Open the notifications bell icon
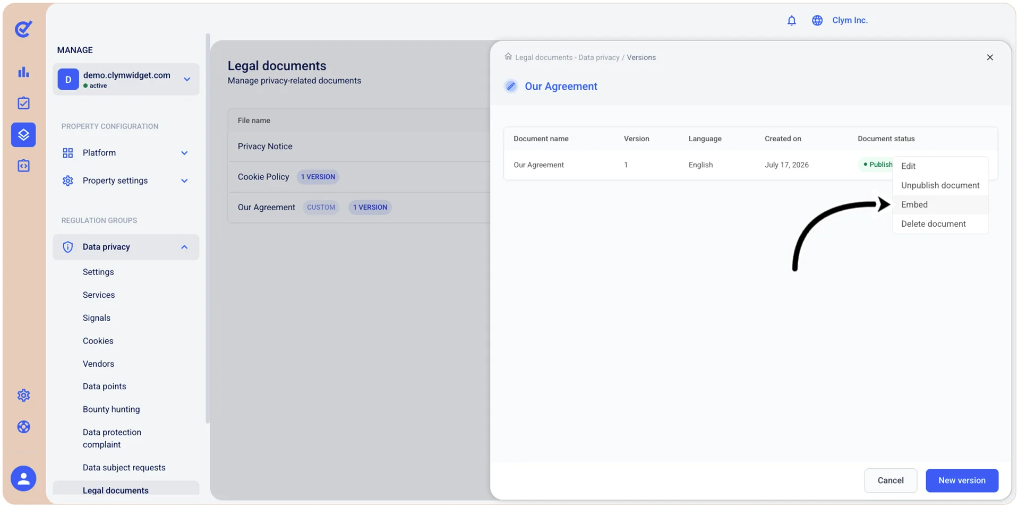The width and height of the screenshot is (1018, 507). [x=791, y=20]
